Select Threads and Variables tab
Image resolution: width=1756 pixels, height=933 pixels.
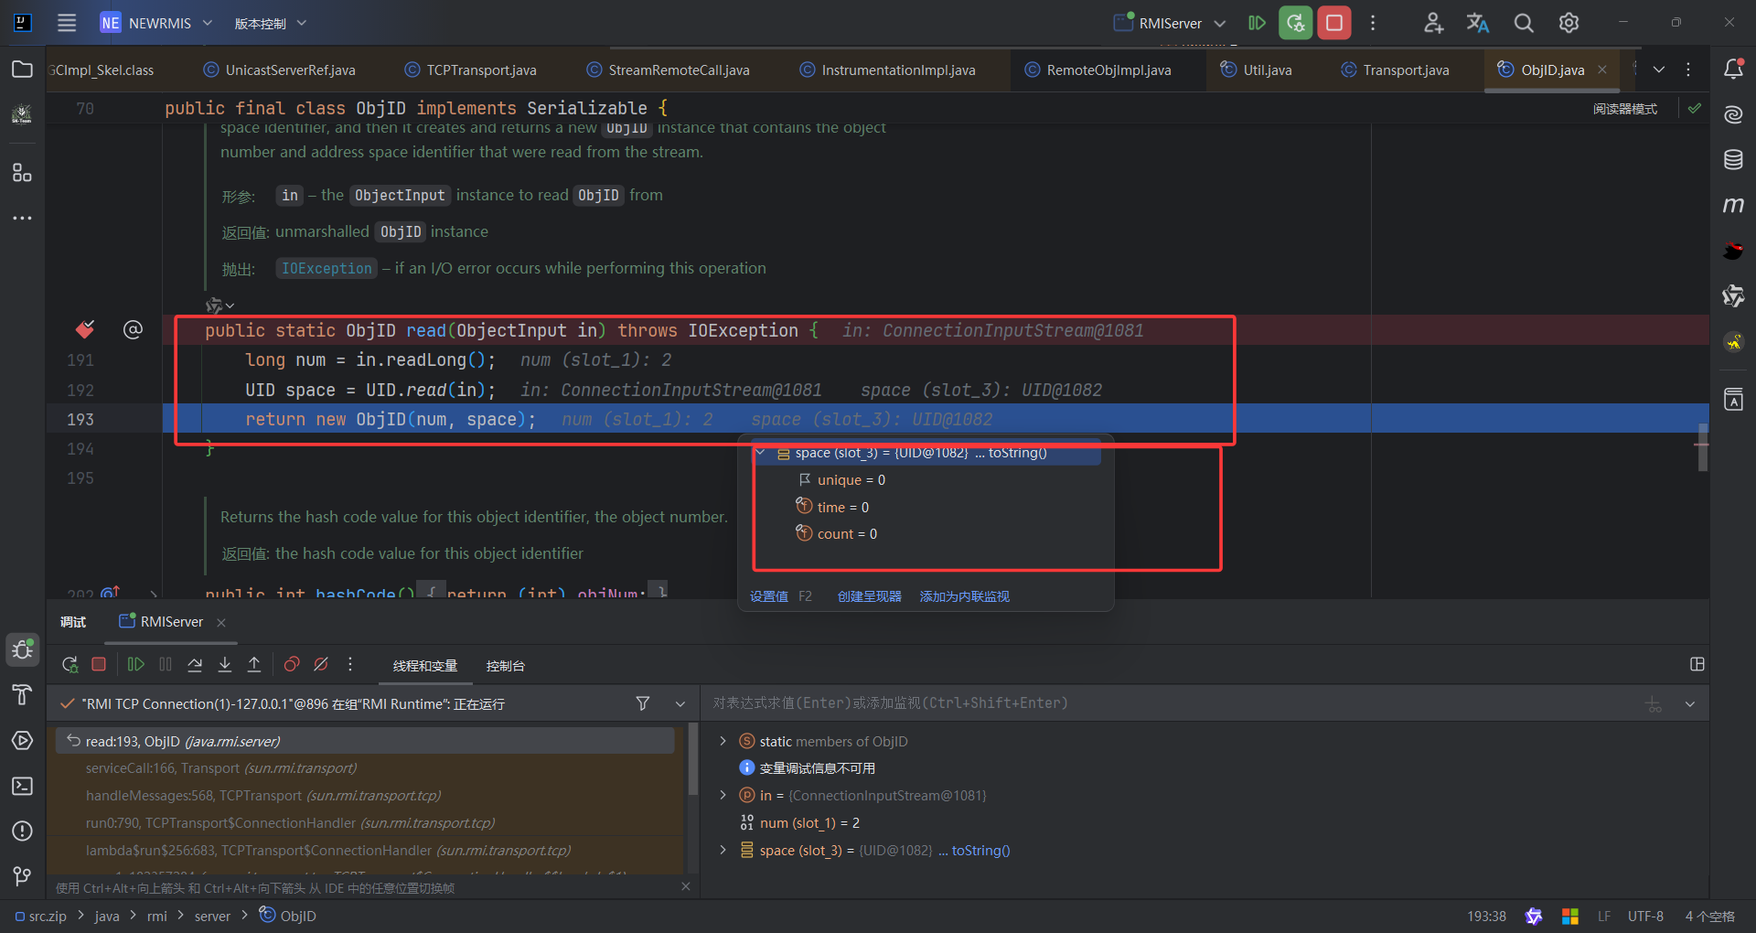(425, 666)
